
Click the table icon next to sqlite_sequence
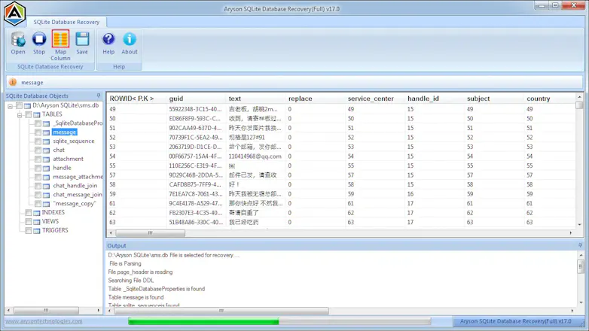tap(46, 141)
